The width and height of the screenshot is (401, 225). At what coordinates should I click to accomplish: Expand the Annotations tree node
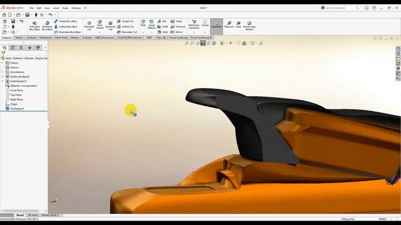pos(3,72)
